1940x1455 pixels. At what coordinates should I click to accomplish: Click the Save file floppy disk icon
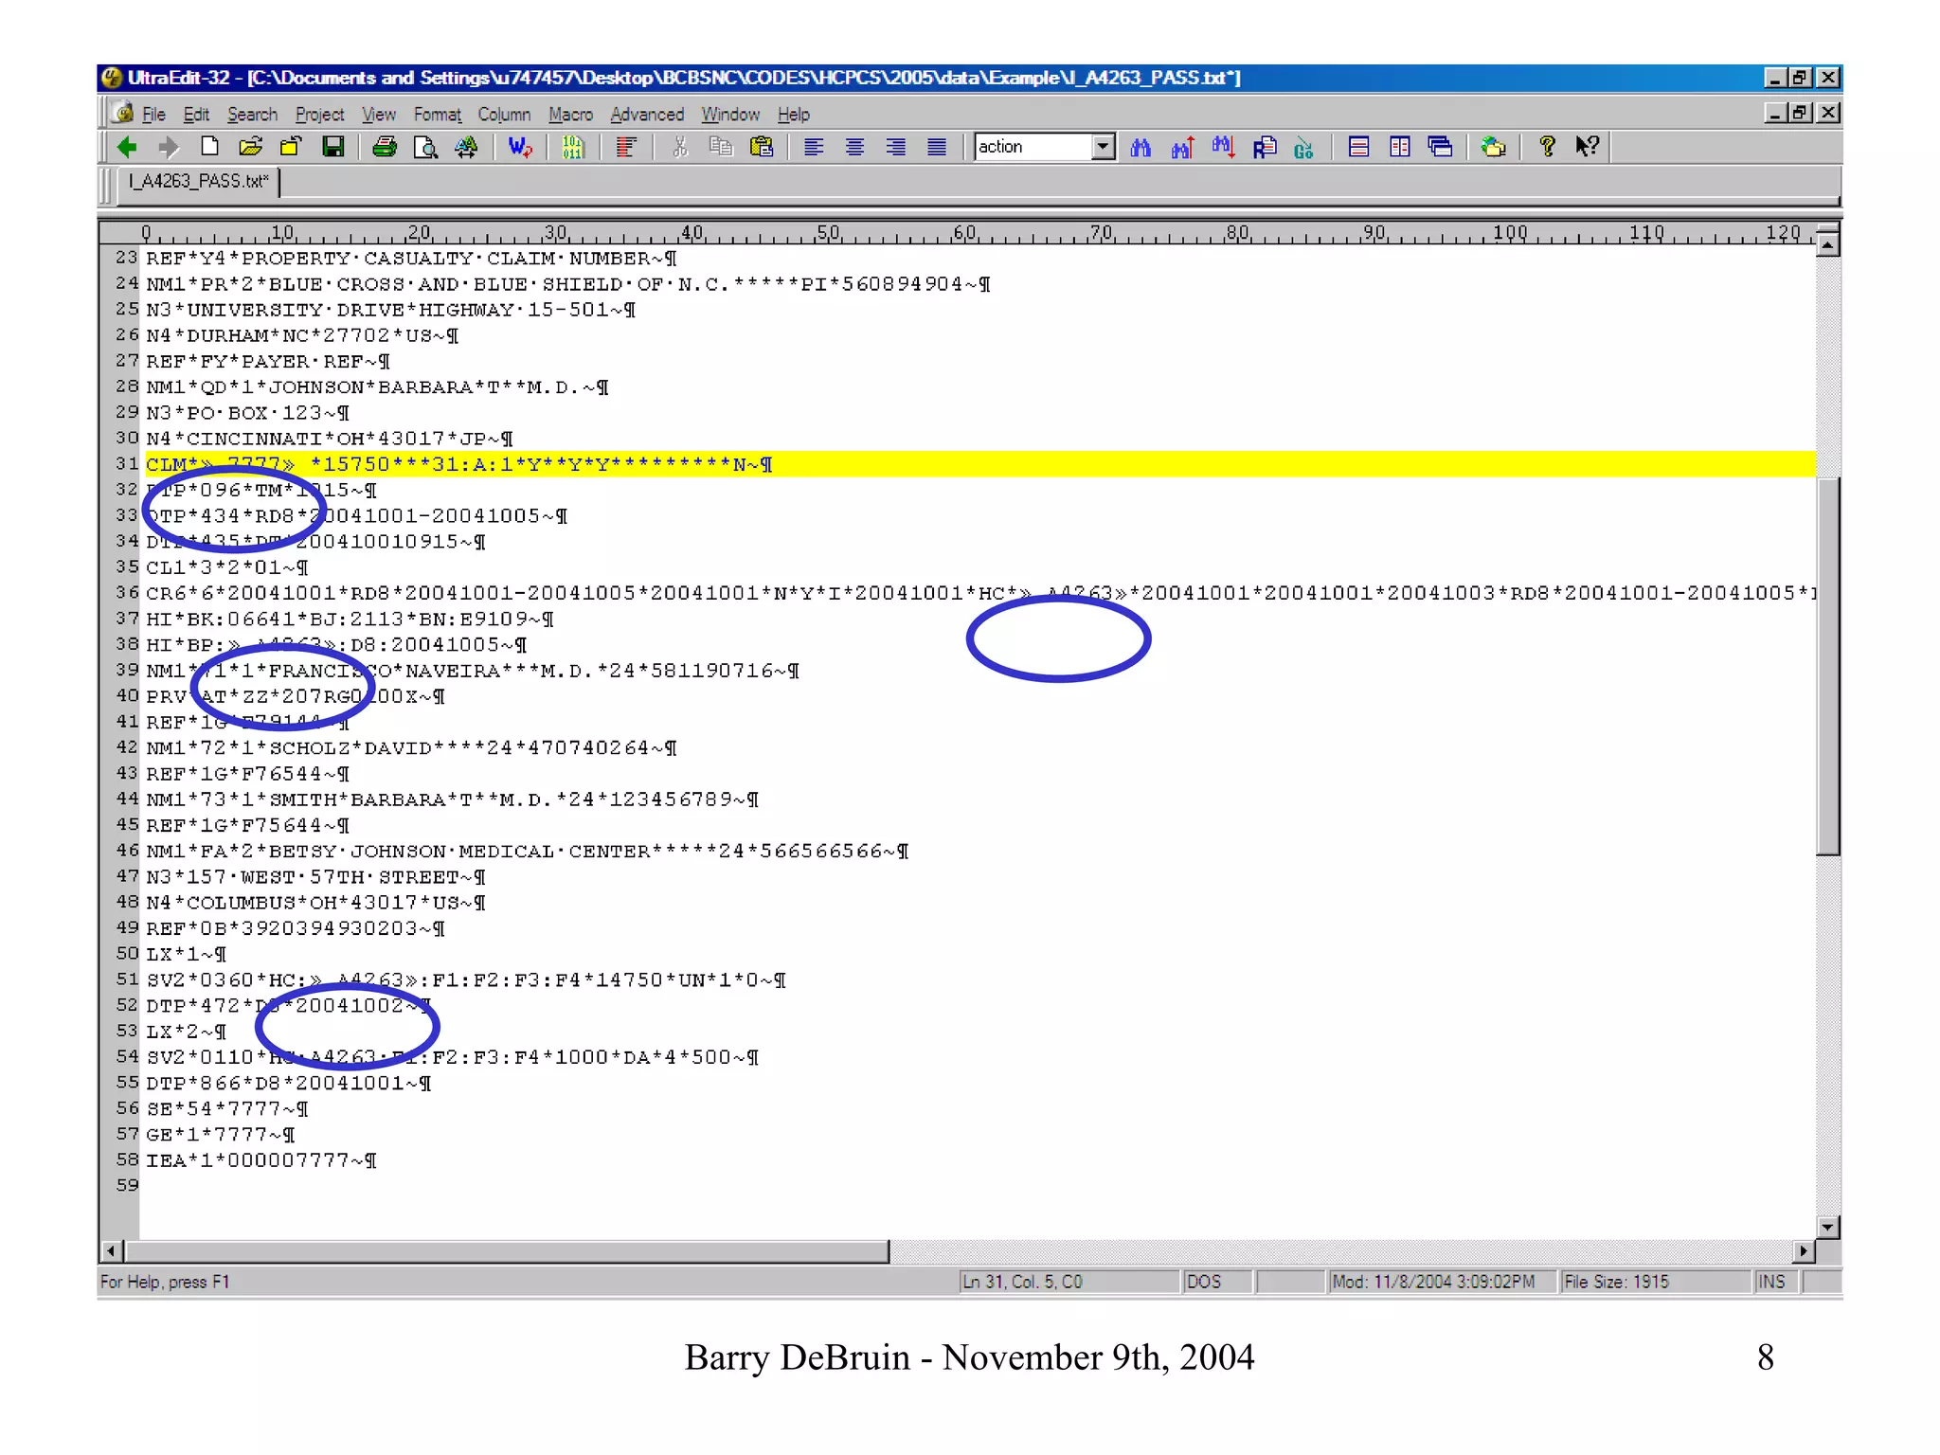[332, 147]
